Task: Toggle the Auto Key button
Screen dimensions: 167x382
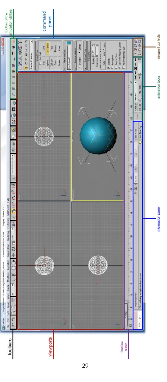Action: coord(136,107)
